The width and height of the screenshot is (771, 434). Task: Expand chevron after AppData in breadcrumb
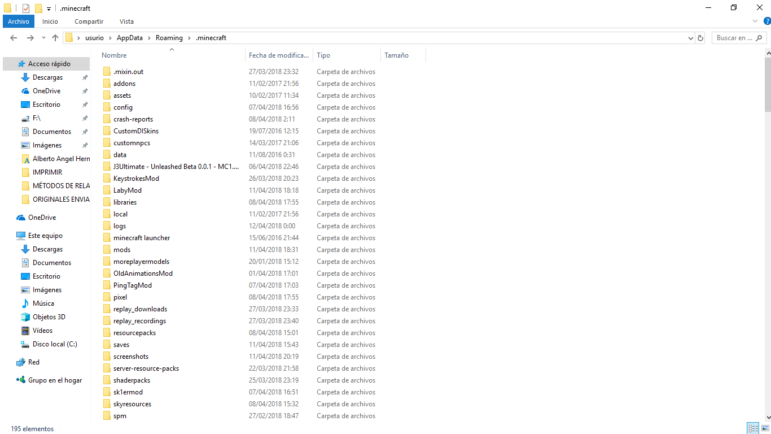[x=150, y=38]
